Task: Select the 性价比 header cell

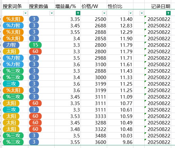Action: tap(120, 6)
